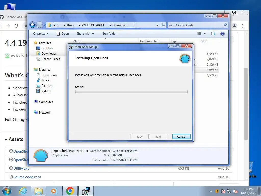Click the Open-Shell installation progress bar
The image size is (261, 196).
(x=131, y=92)
